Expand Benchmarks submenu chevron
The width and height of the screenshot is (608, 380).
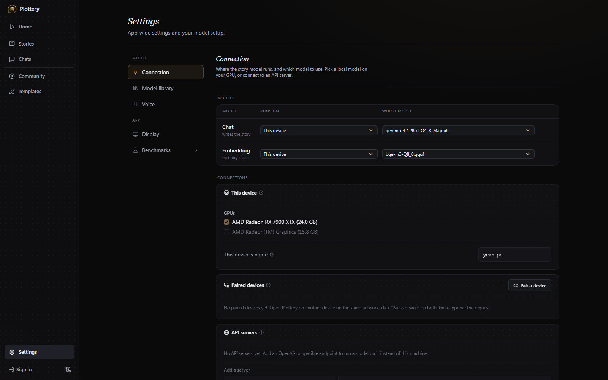click(196, 150)
